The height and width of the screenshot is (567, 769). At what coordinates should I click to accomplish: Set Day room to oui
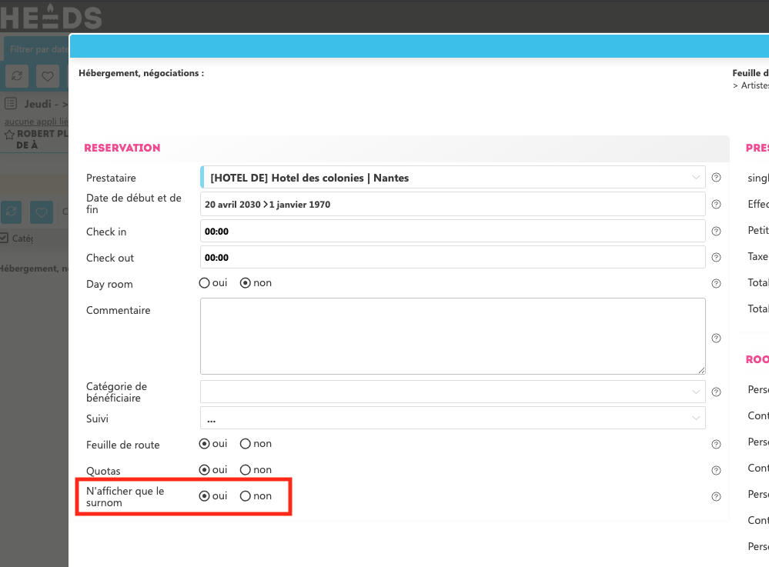(205, 283)
